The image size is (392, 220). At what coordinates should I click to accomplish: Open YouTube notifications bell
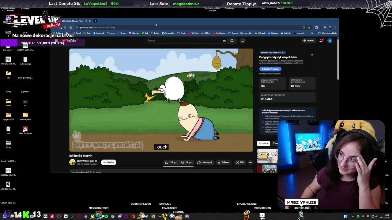(x=321, y=41)
